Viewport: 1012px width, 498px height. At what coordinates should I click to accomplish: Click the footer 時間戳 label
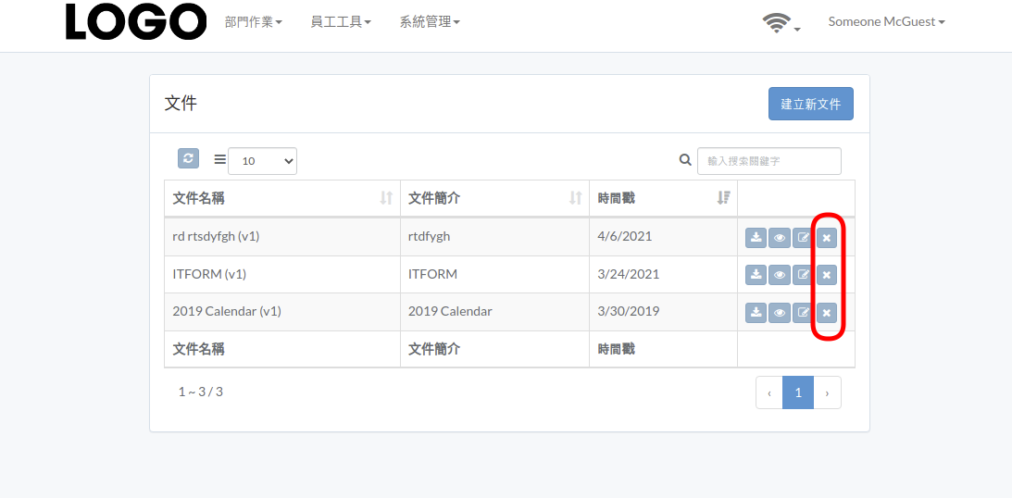pyautogui.click(x=617, y=349)
